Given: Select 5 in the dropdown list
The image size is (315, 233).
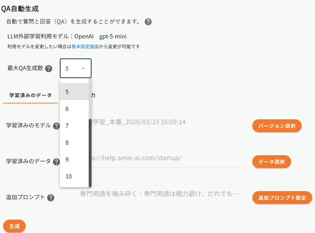Looking at the screenshot, I should (74, 92).
